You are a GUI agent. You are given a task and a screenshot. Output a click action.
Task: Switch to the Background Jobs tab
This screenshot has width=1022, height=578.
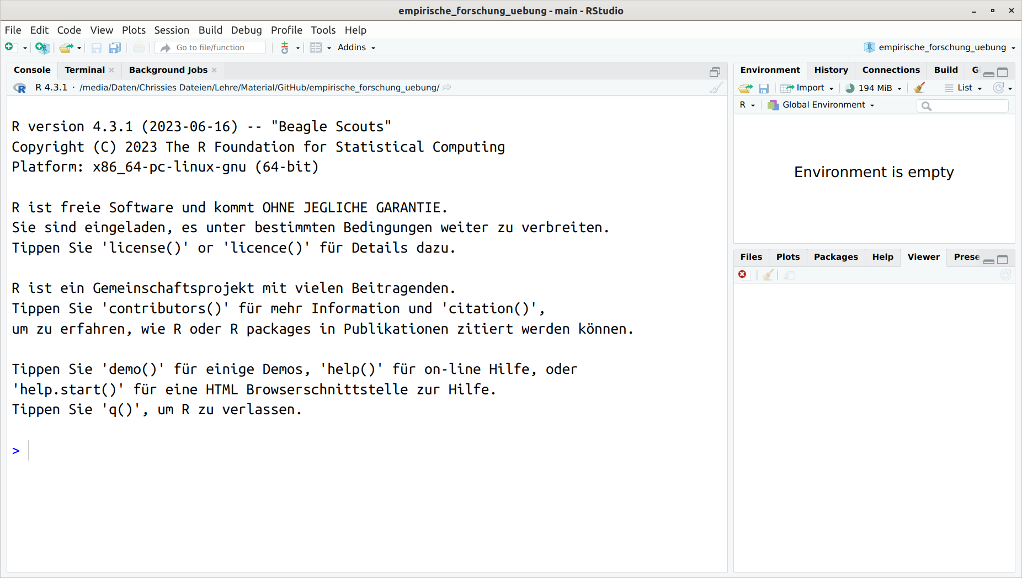click(x=168, y=70)
